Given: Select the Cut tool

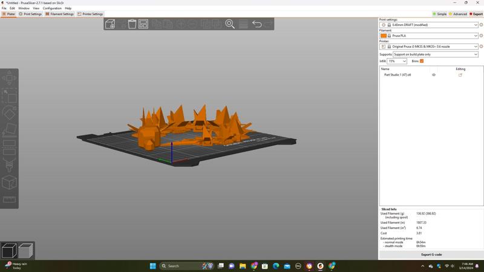Looking at the screenshot, I should click(x=9, y=147).
